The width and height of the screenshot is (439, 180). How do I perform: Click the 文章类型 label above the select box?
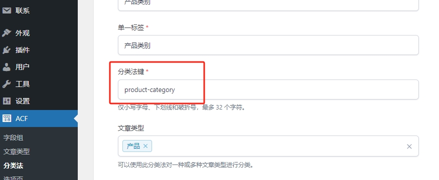click(x=131, y=128)
